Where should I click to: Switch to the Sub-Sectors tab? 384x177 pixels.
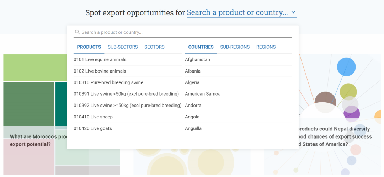pyautogui.click(x=122, y=47)
